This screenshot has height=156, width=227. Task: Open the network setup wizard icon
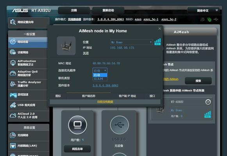point(13,22)
